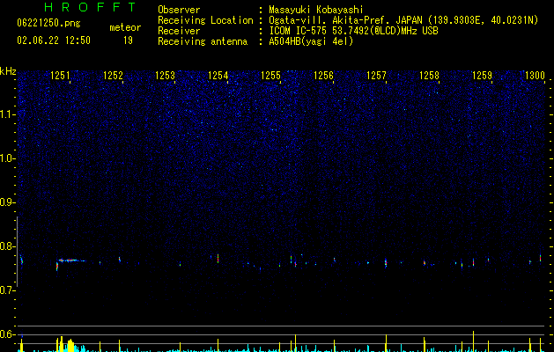This screenshot has width=554, height=352.
Task: Click the meteor count value 19
Action: click(x=128, y=40)
